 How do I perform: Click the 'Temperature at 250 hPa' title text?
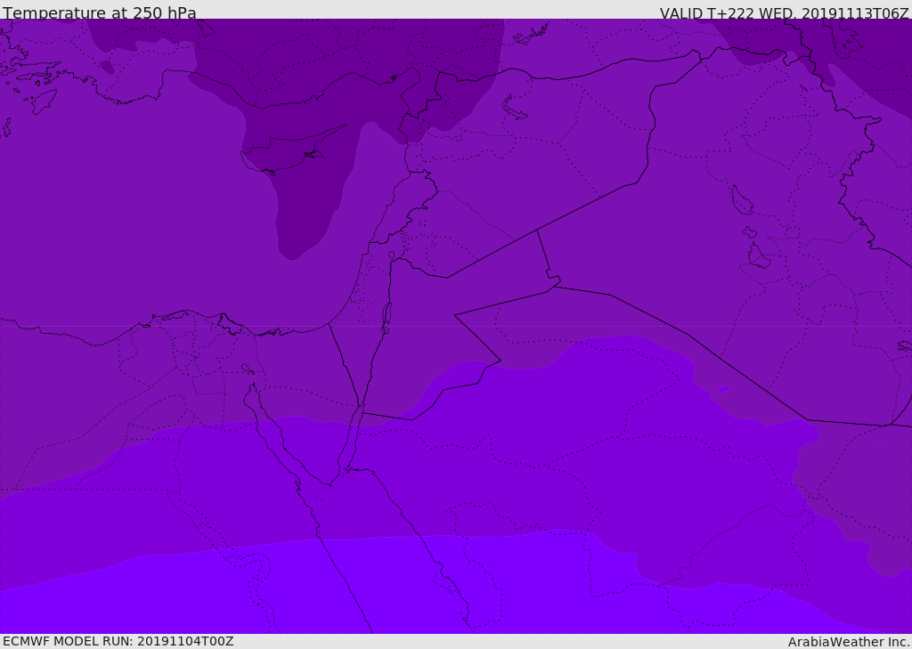100,12
